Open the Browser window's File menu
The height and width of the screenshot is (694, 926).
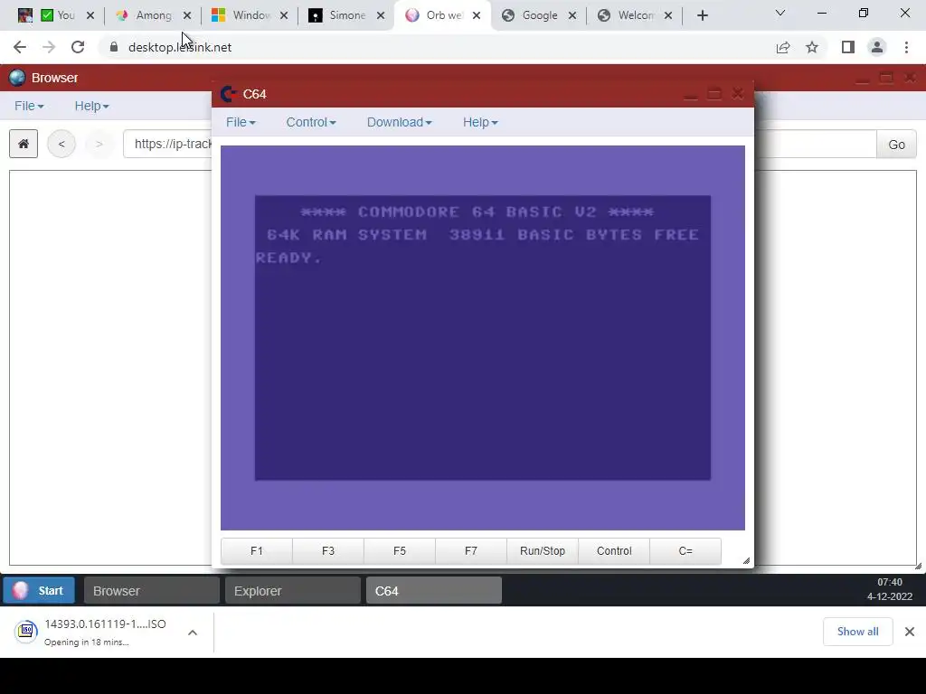click(29, 106)
